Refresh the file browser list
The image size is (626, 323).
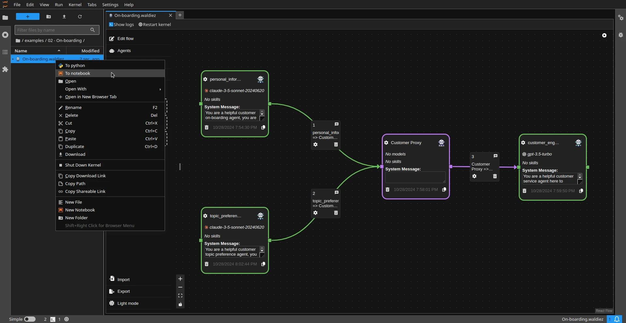pyautogui.click(x=80, y=17)
